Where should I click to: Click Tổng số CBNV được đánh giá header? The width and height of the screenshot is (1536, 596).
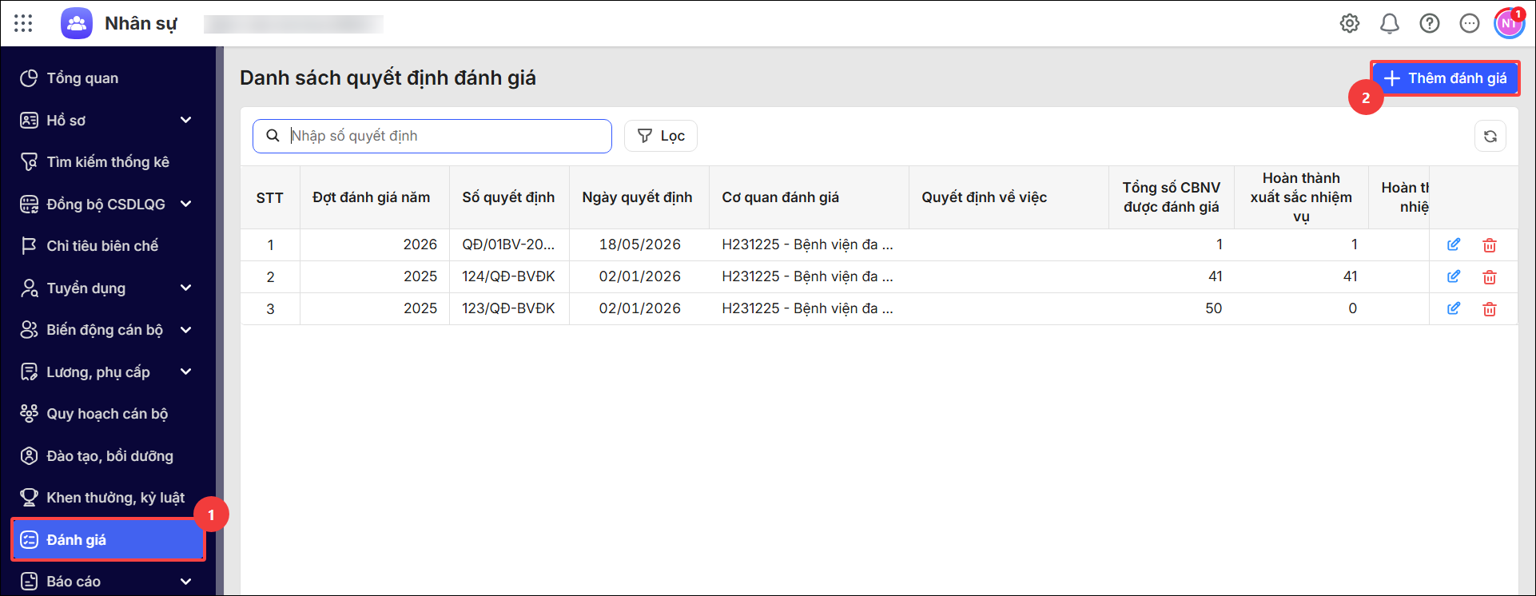[x=1172, y=197]
